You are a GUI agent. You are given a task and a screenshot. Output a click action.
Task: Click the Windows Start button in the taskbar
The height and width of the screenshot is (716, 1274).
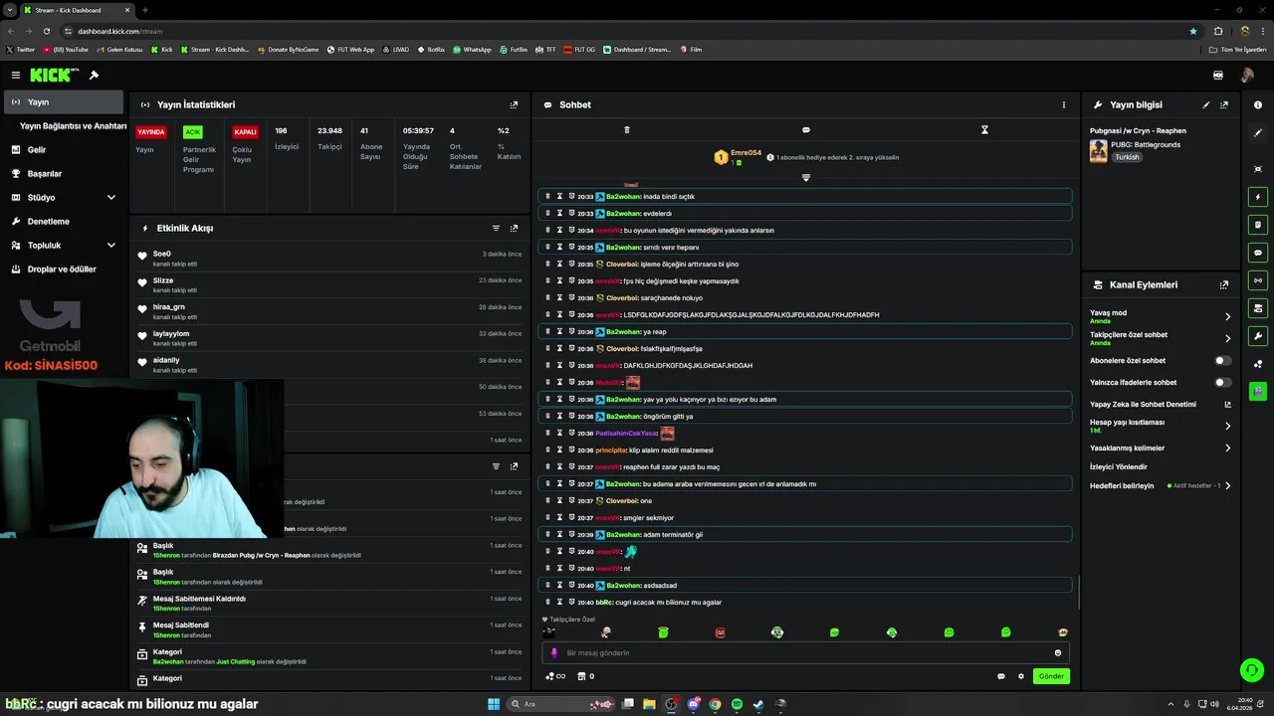pos(494,704)
